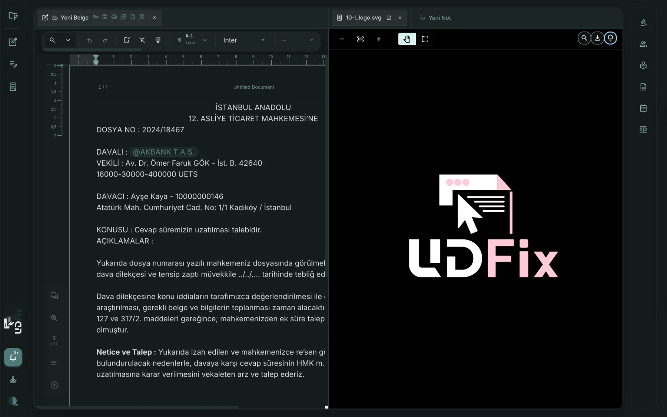
Task: Print the Yeni Belge document
Action: [114, 17]
